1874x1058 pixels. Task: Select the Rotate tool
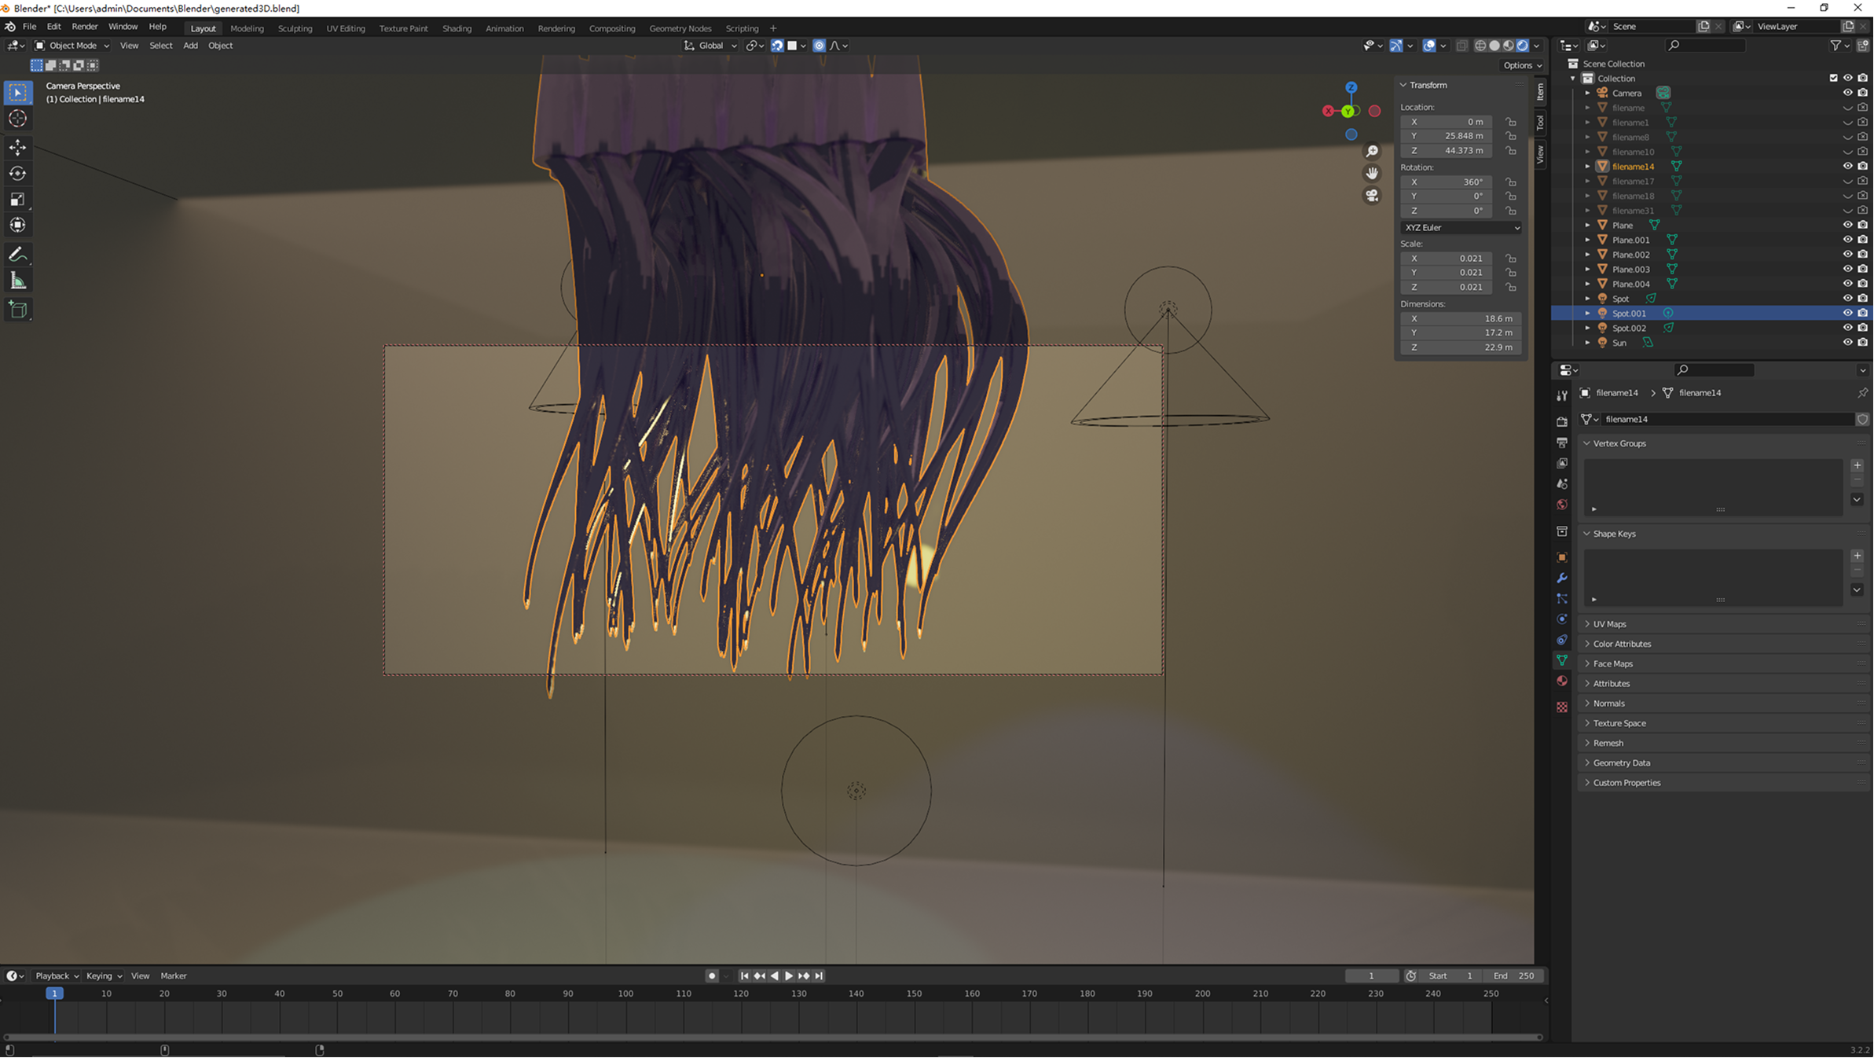pos(17,173)
